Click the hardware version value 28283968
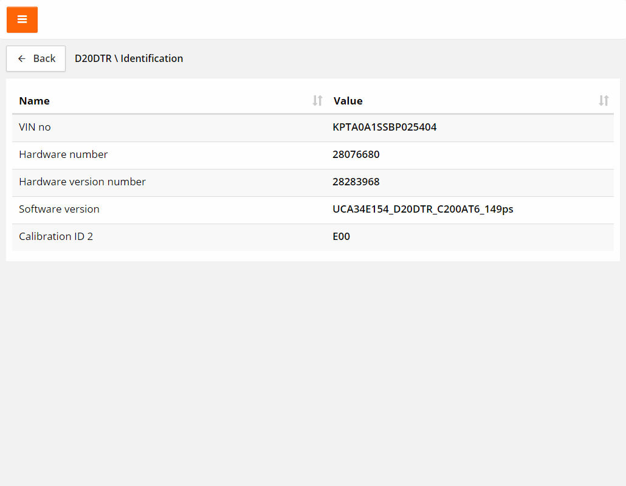Viewport: 626px width, 486px height. [x=356, y=182]
